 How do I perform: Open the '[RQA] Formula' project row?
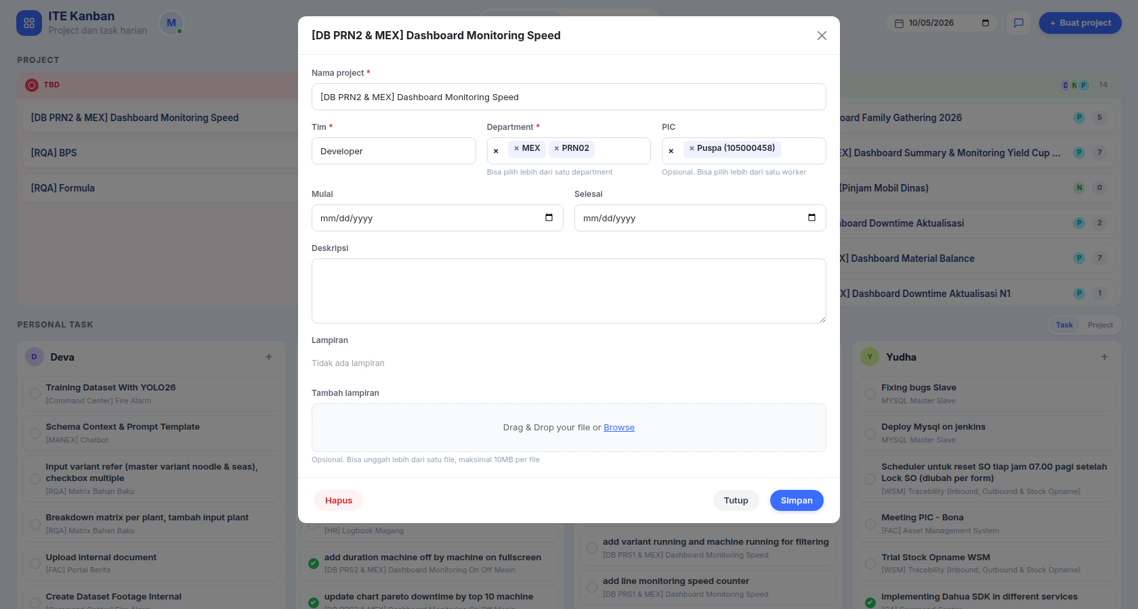point(160,188)
